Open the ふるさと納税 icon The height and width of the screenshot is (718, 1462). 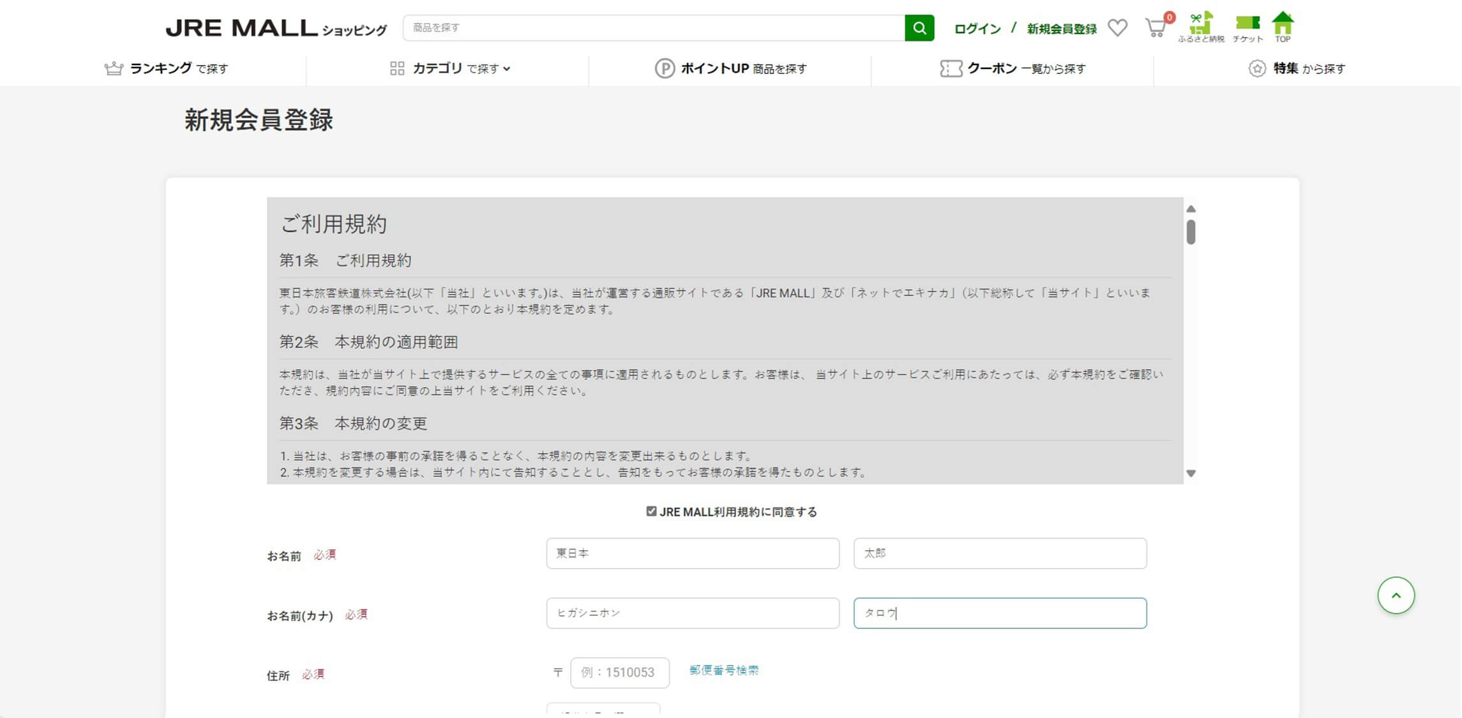click(x=1201, y=27)
